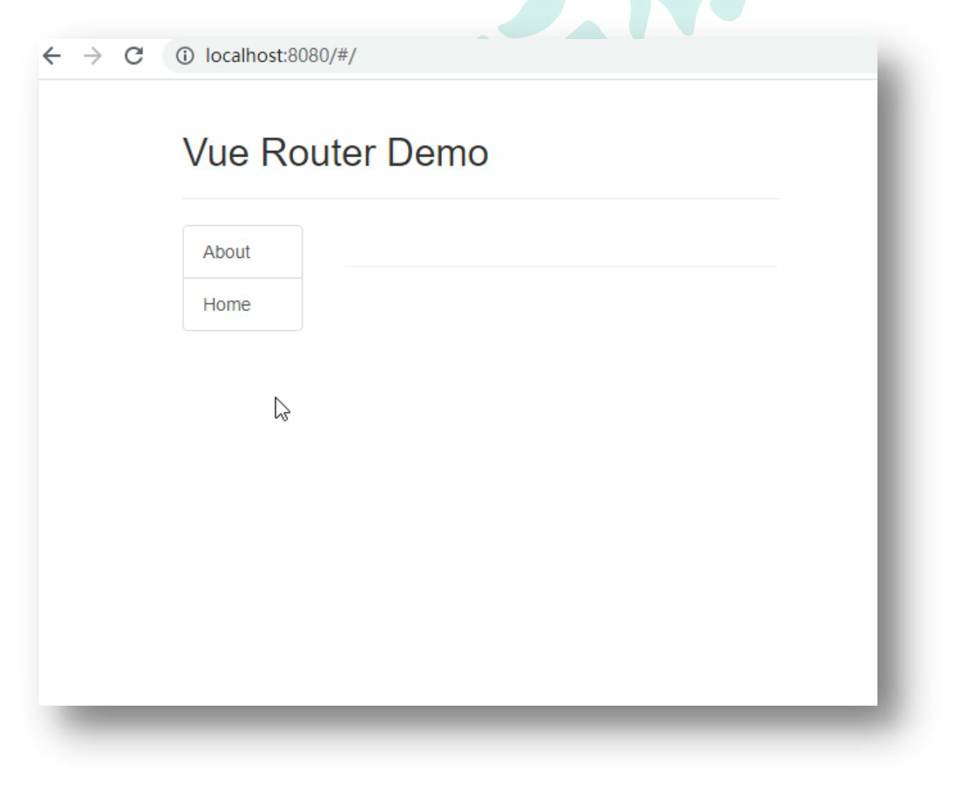961x790 pixels.
Task: Click the browser forward arrow
Action: pos(93,55)
